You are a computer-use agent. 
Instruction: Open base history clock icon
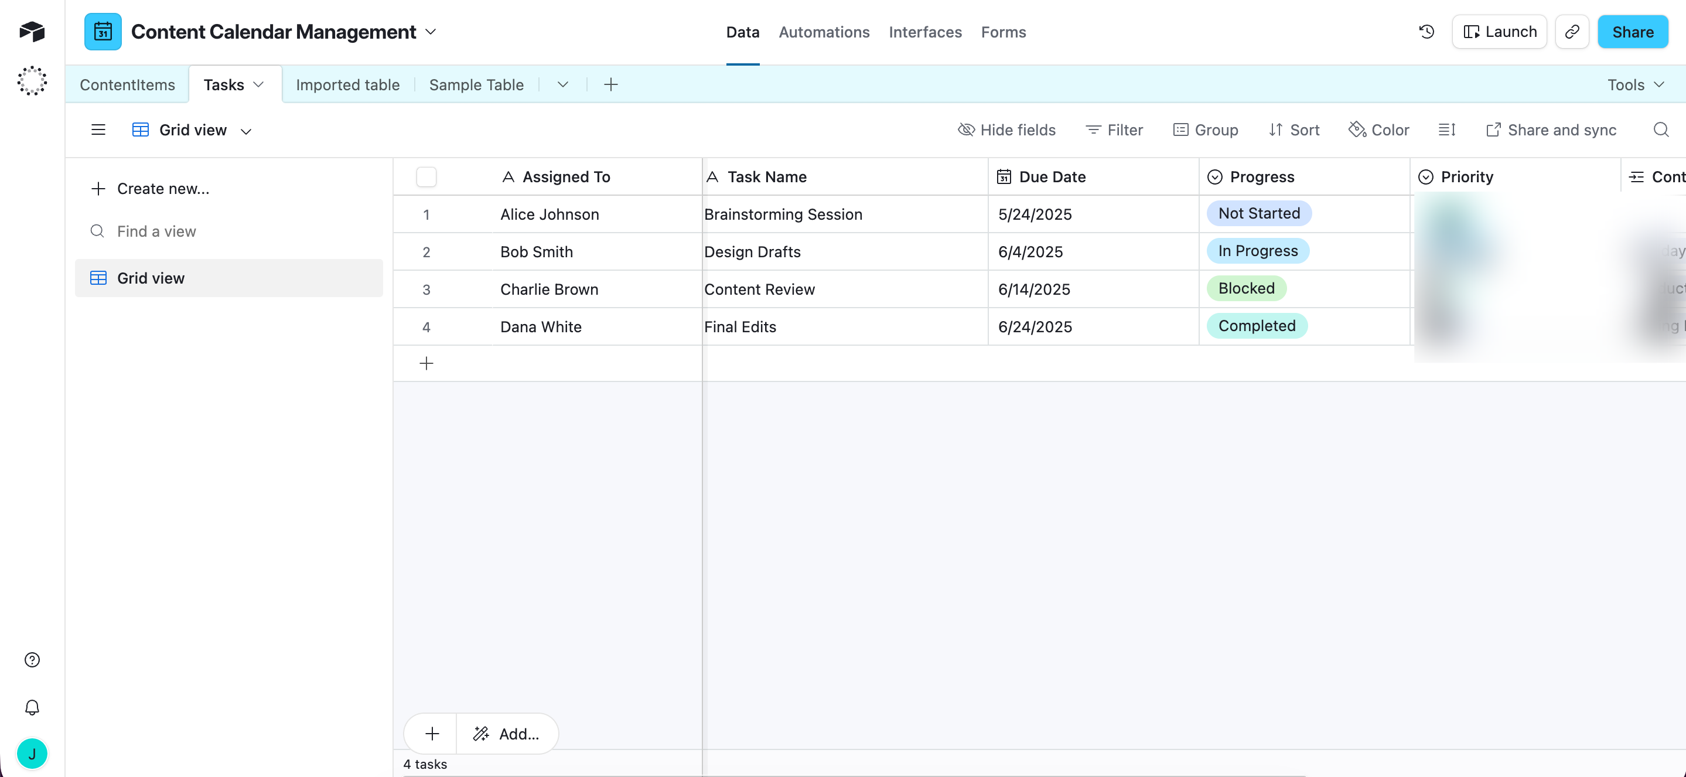click(1426, 32)
